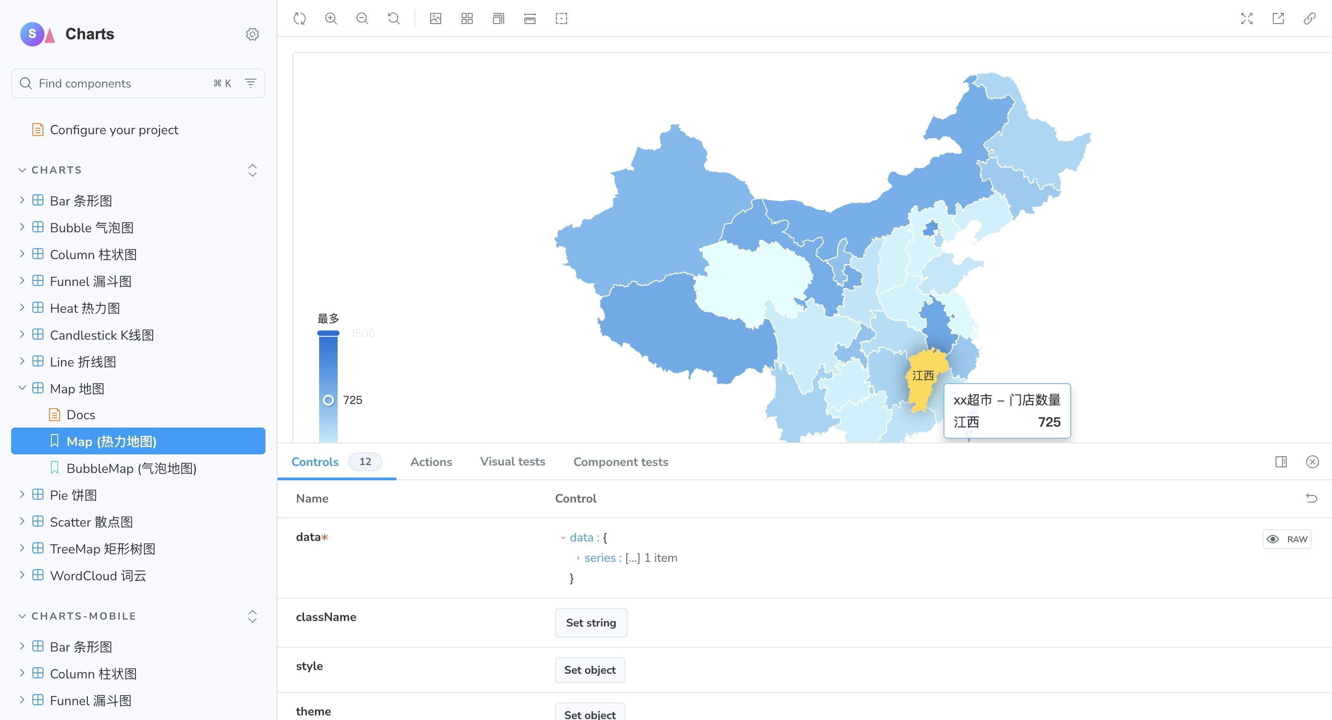This screenshot has height=720, width=1332.
Task: Open the Component tests tab
Action: [621, 461]
